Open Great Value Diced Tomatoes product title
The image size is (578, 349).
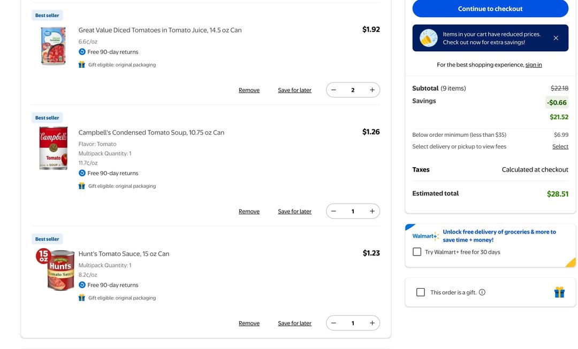160,30
